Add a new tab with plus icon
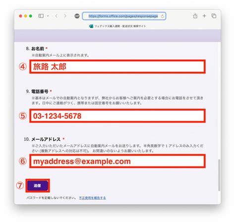This screenshot has width=235, height=223. tap(204, 16)
